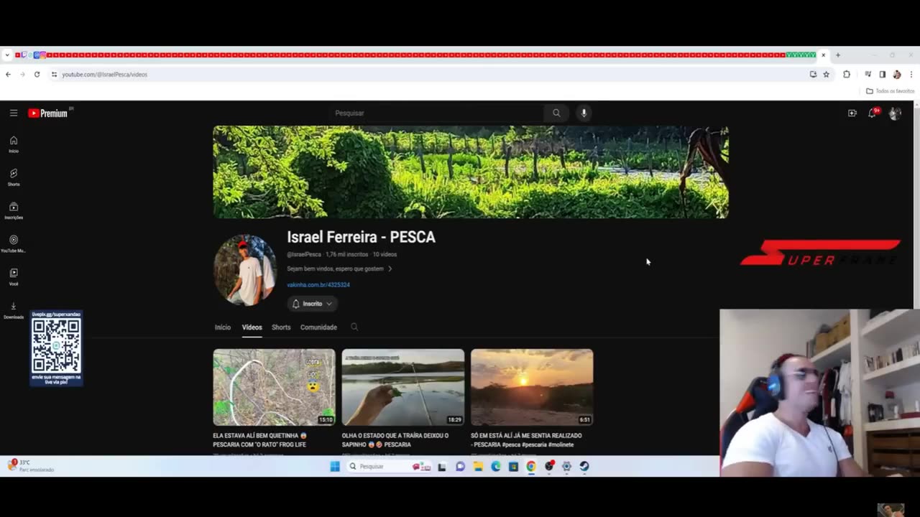Viewport: 920px width, 517px height.
Task: Reload the page in Chrome
Action: click(x=37, y=75)
